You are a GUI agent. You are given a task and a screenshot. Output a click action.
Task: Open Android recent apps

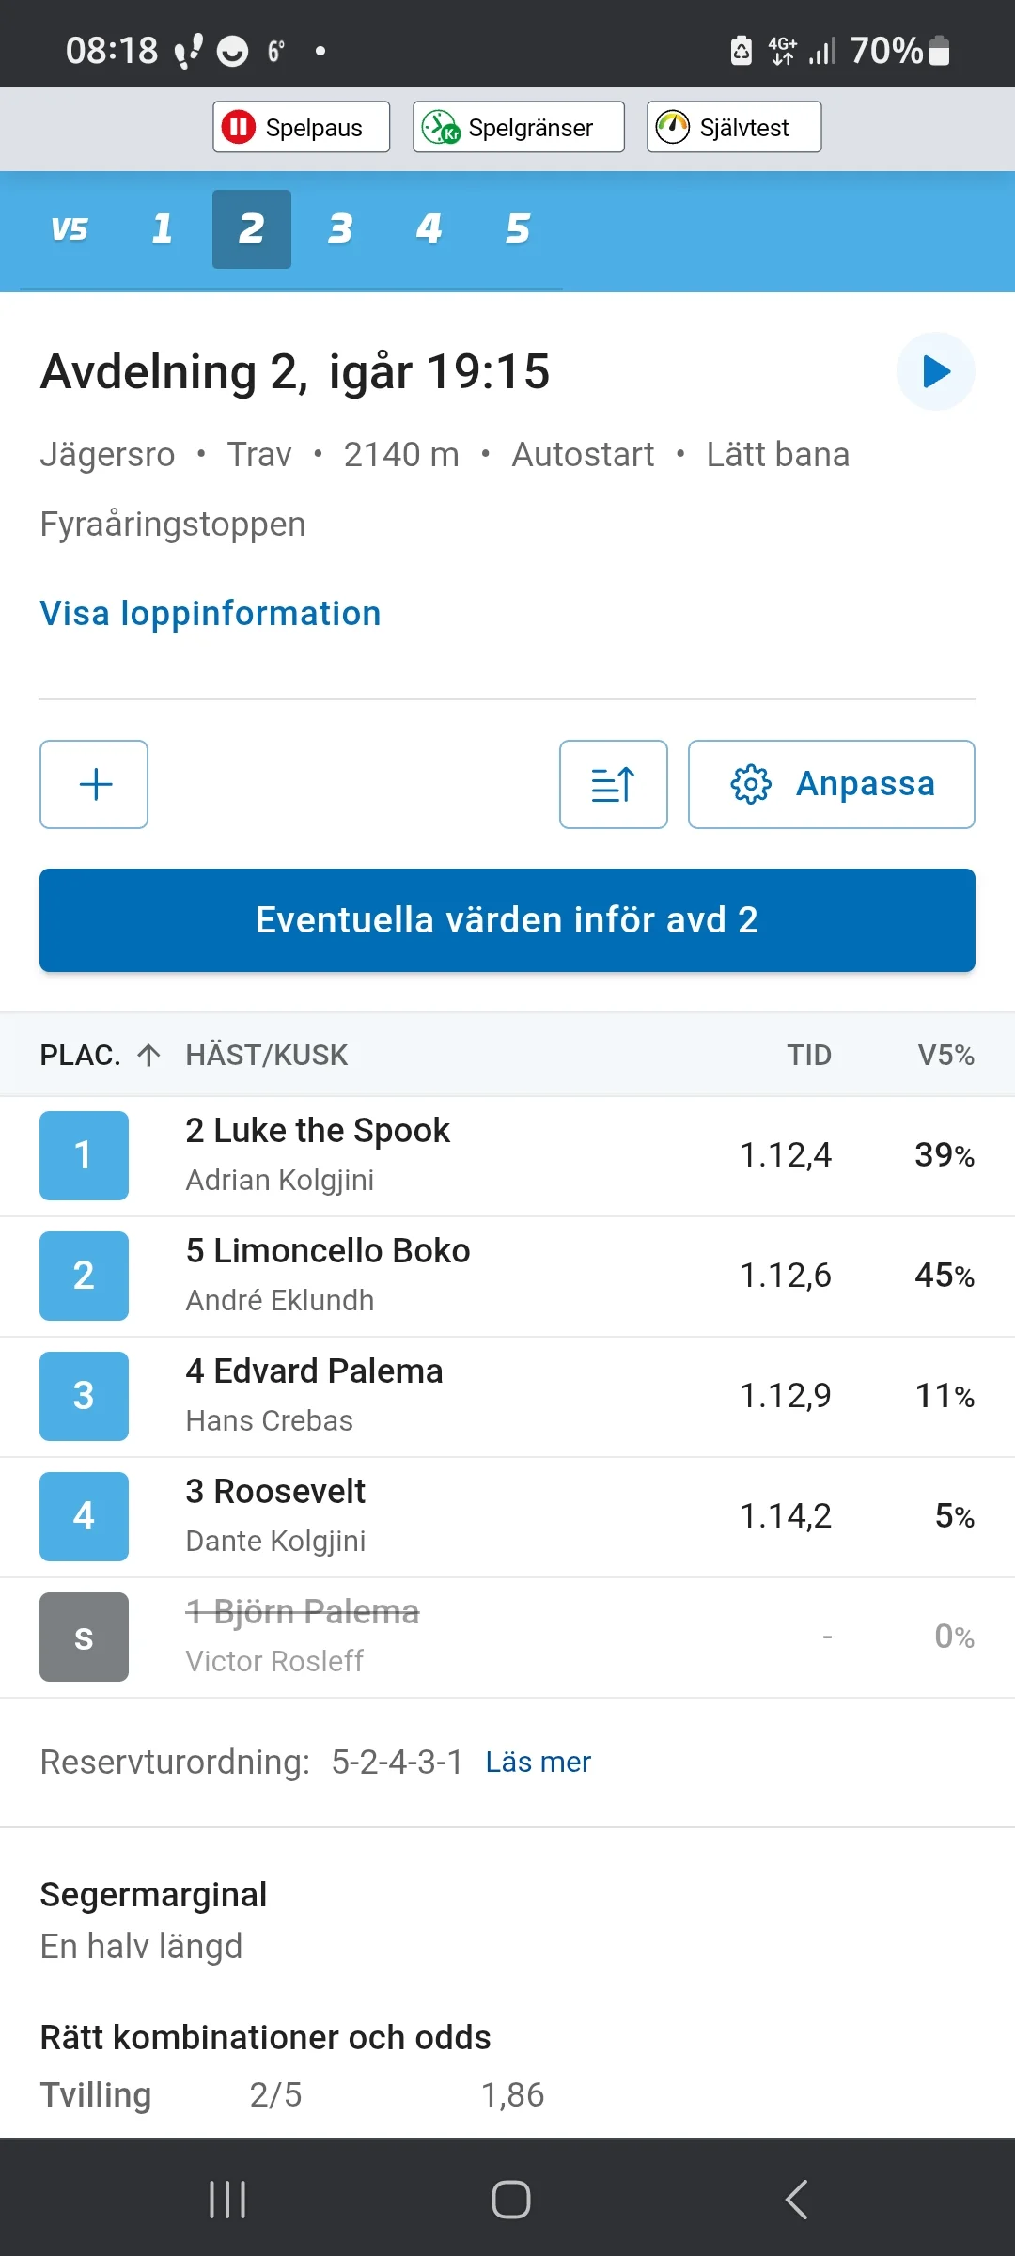pos(227,2199)
